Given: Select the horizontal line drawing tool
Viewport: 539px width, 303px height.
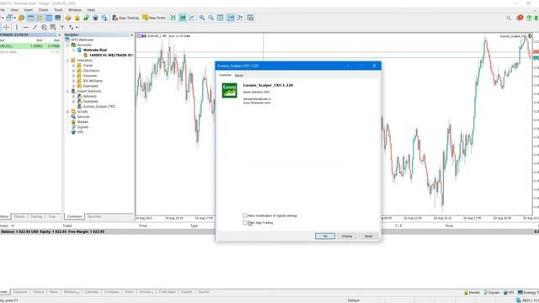Looking at the screenshot, I should point(25,27).
